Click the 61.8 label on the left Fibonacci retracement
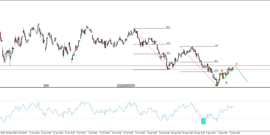 pos(168,43)
